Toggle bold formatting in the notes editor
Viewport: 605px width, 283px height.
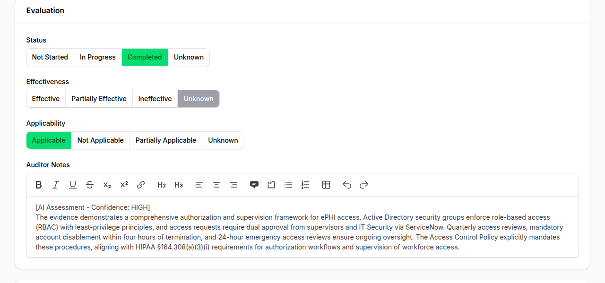38,185
